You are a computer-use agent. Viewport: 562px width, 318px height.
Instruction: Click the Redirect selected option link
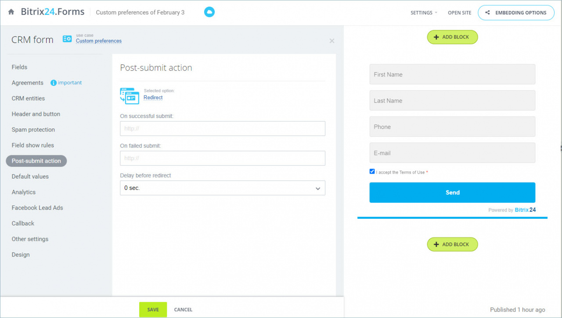[x=153, y=98]
